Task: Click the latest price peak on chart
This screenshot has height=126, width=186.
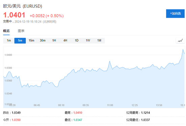Action: 183,49
